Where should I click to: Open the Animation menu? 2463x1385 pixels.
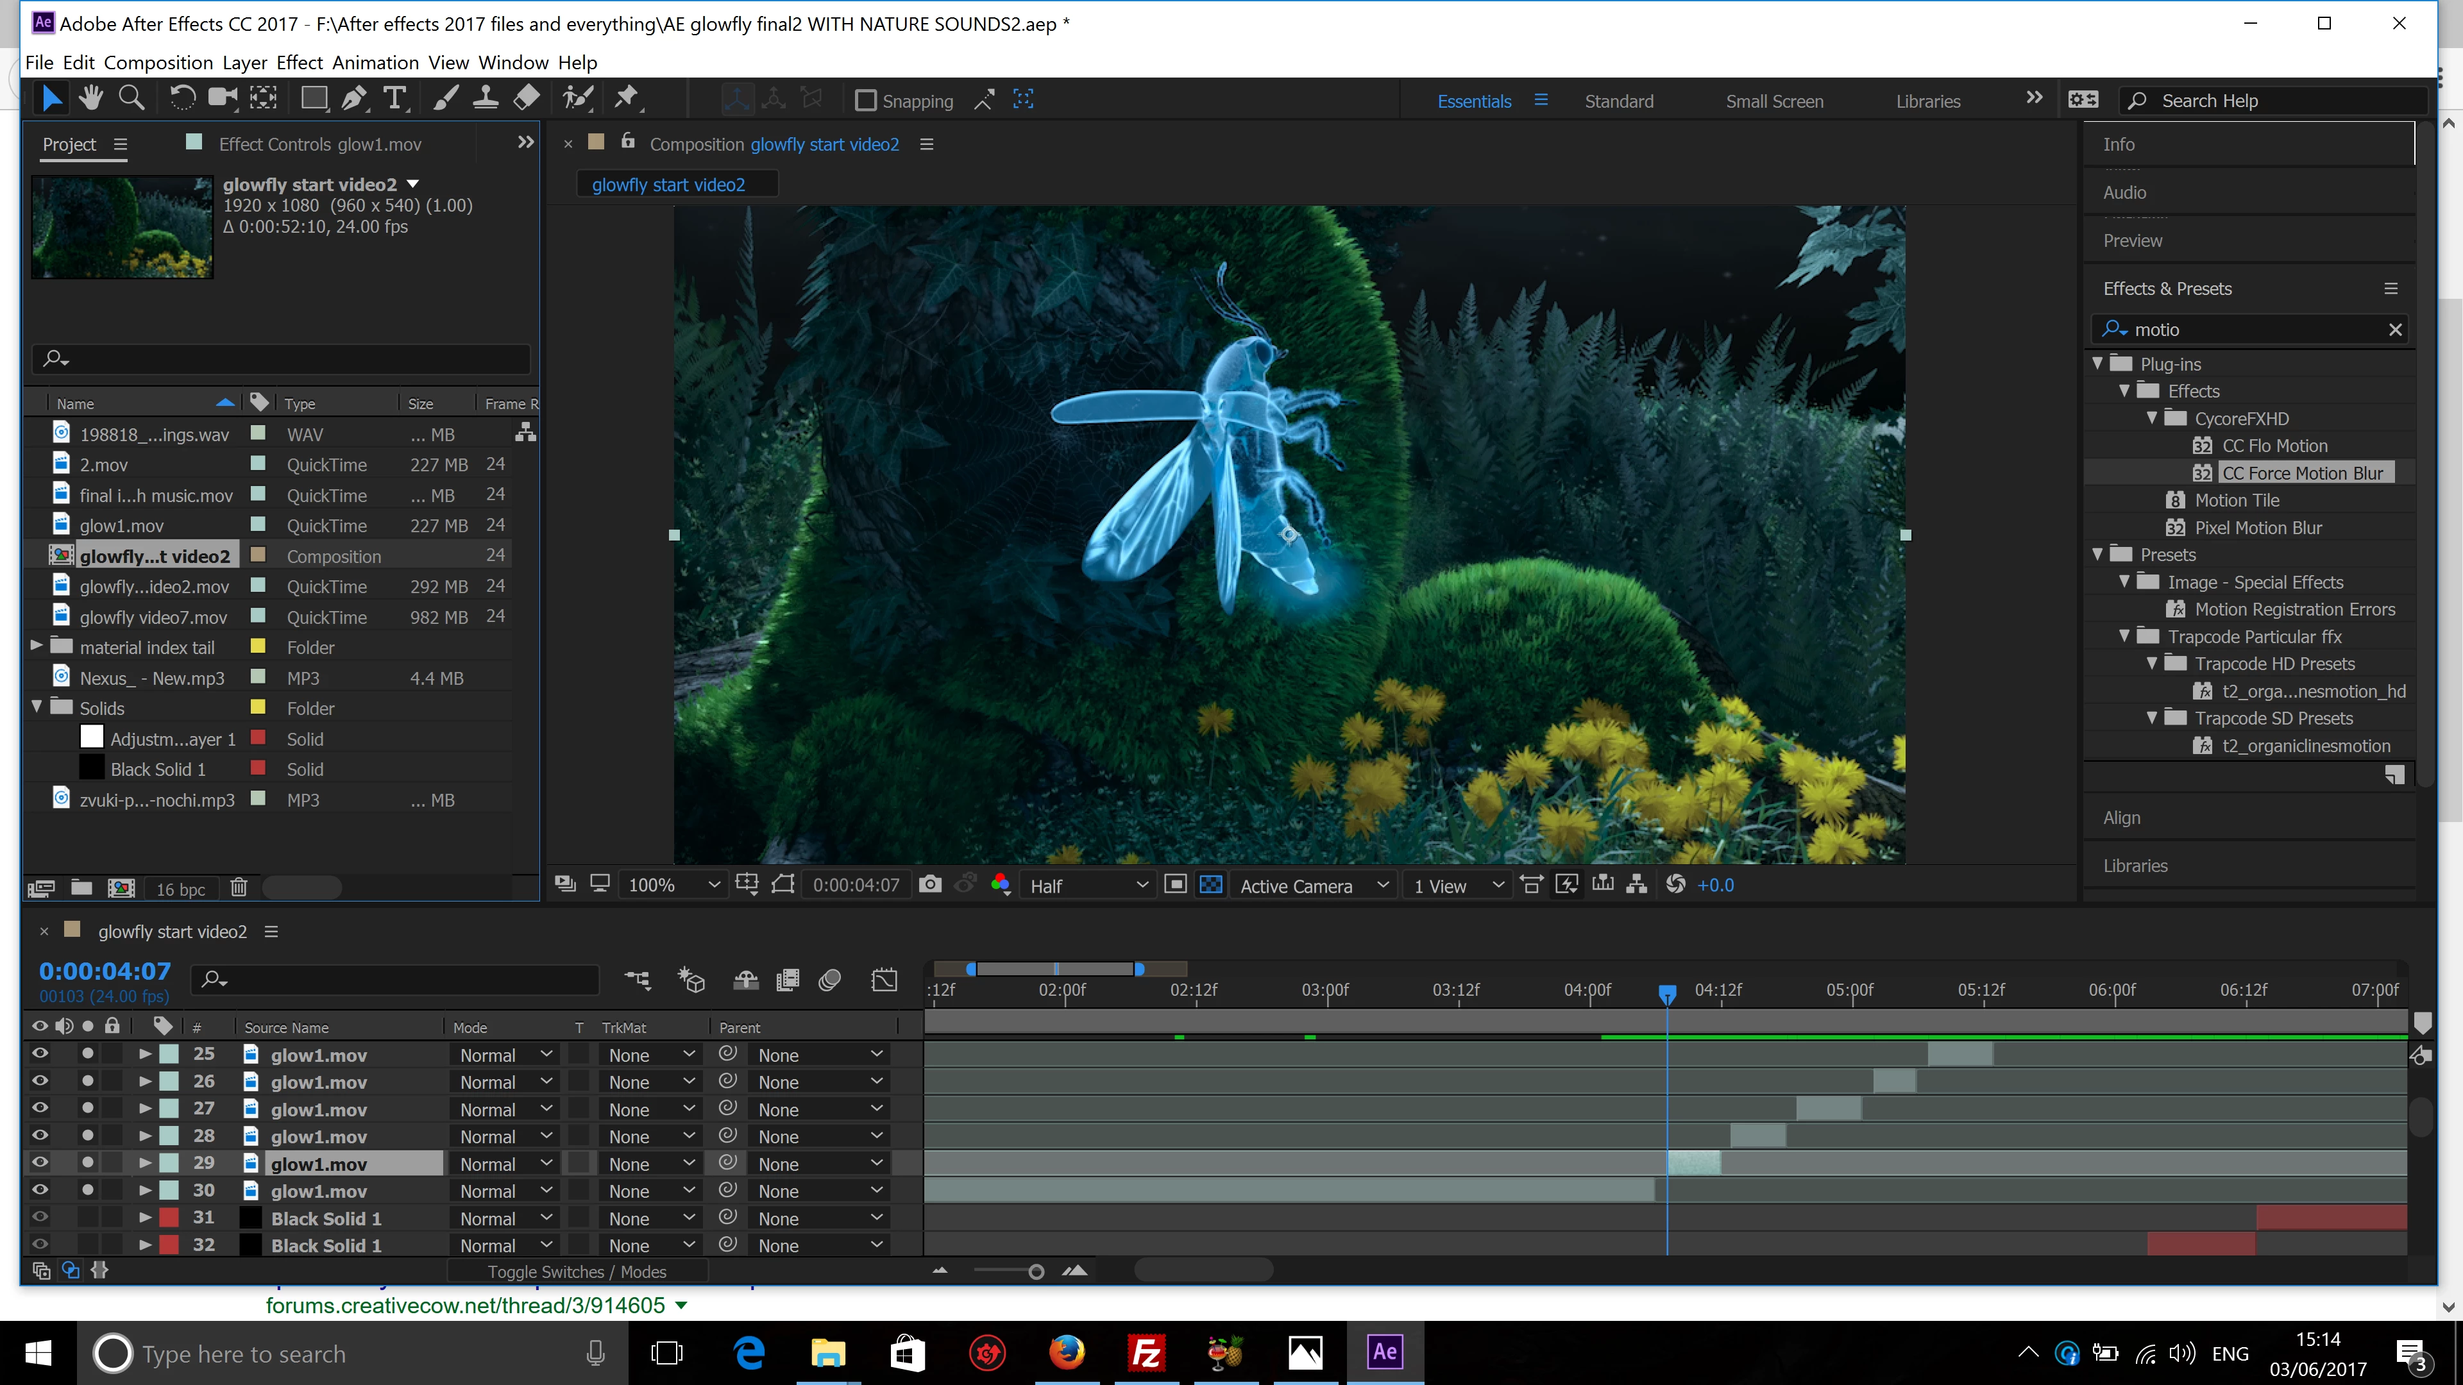click(x=375, y=62)
